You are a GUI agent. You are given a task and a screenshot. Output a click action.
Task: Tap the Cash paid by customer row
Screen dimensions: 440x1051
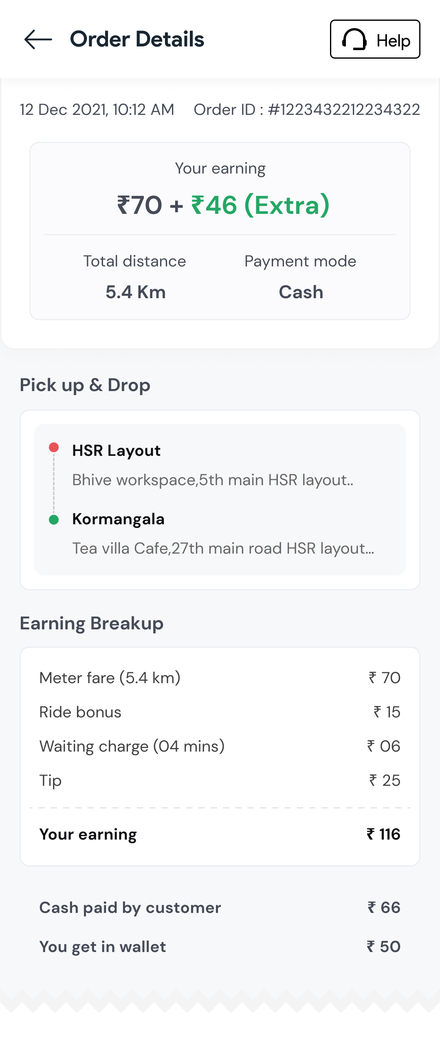220,908
